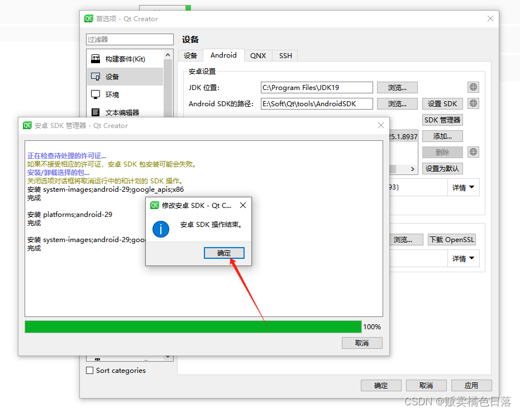Click globe icon beside 设置 SDK button

pos(473,103)
